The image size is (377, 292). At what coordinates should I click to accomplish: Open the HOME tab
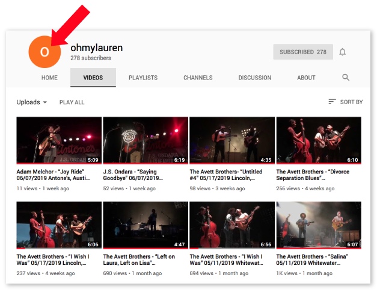[49, 78]
